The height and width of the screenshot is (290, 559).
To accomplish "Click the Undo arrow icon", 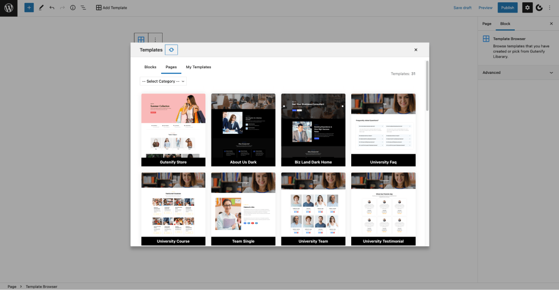I will tap(52, 8).
